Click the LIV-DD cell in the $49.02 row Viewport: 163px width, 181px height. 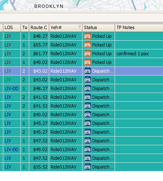(12, 149)
